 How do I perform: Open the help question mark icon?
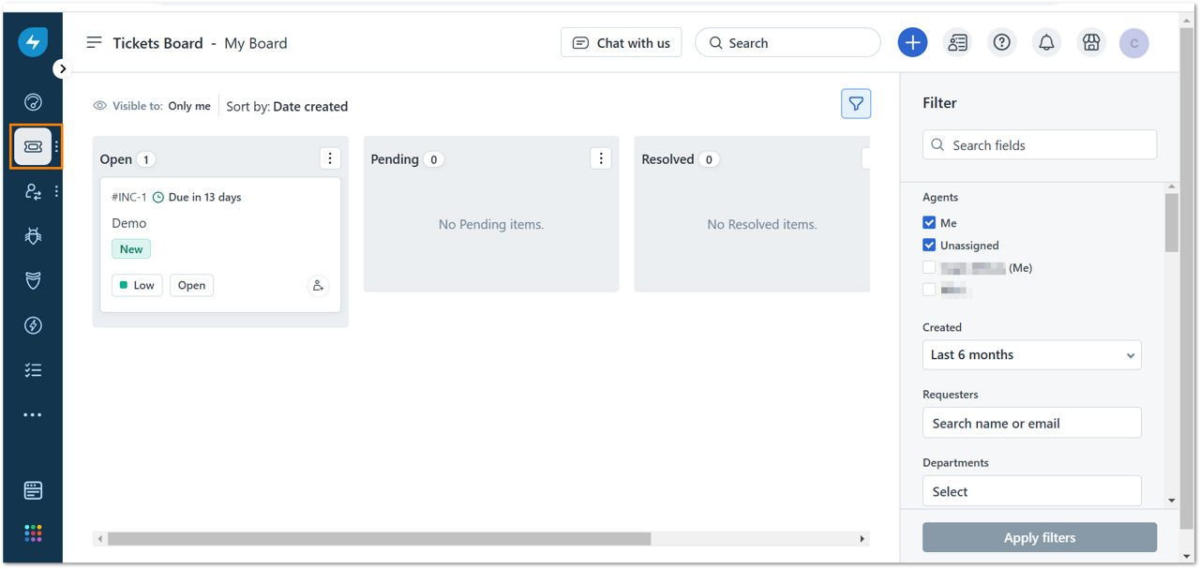click(1002, 43)
